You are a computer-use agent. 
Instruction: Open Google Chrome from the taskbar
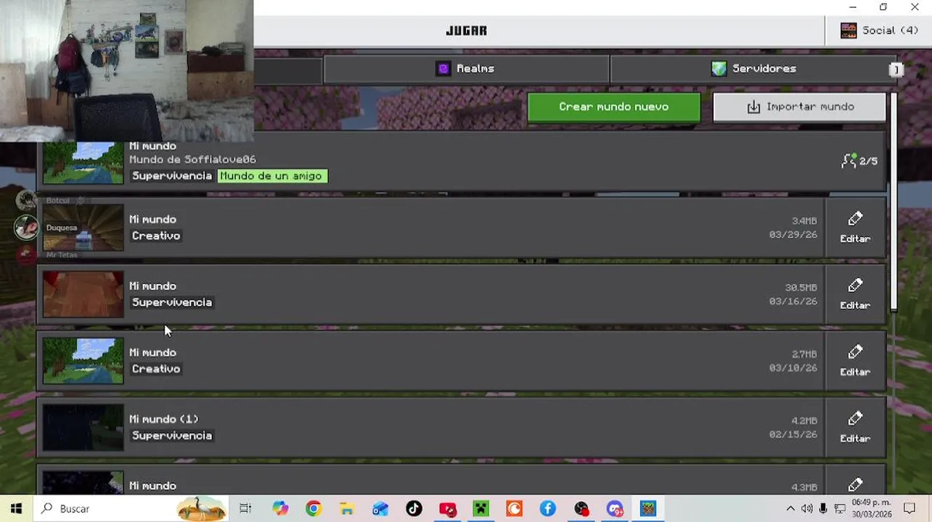[x=314, y=509]
